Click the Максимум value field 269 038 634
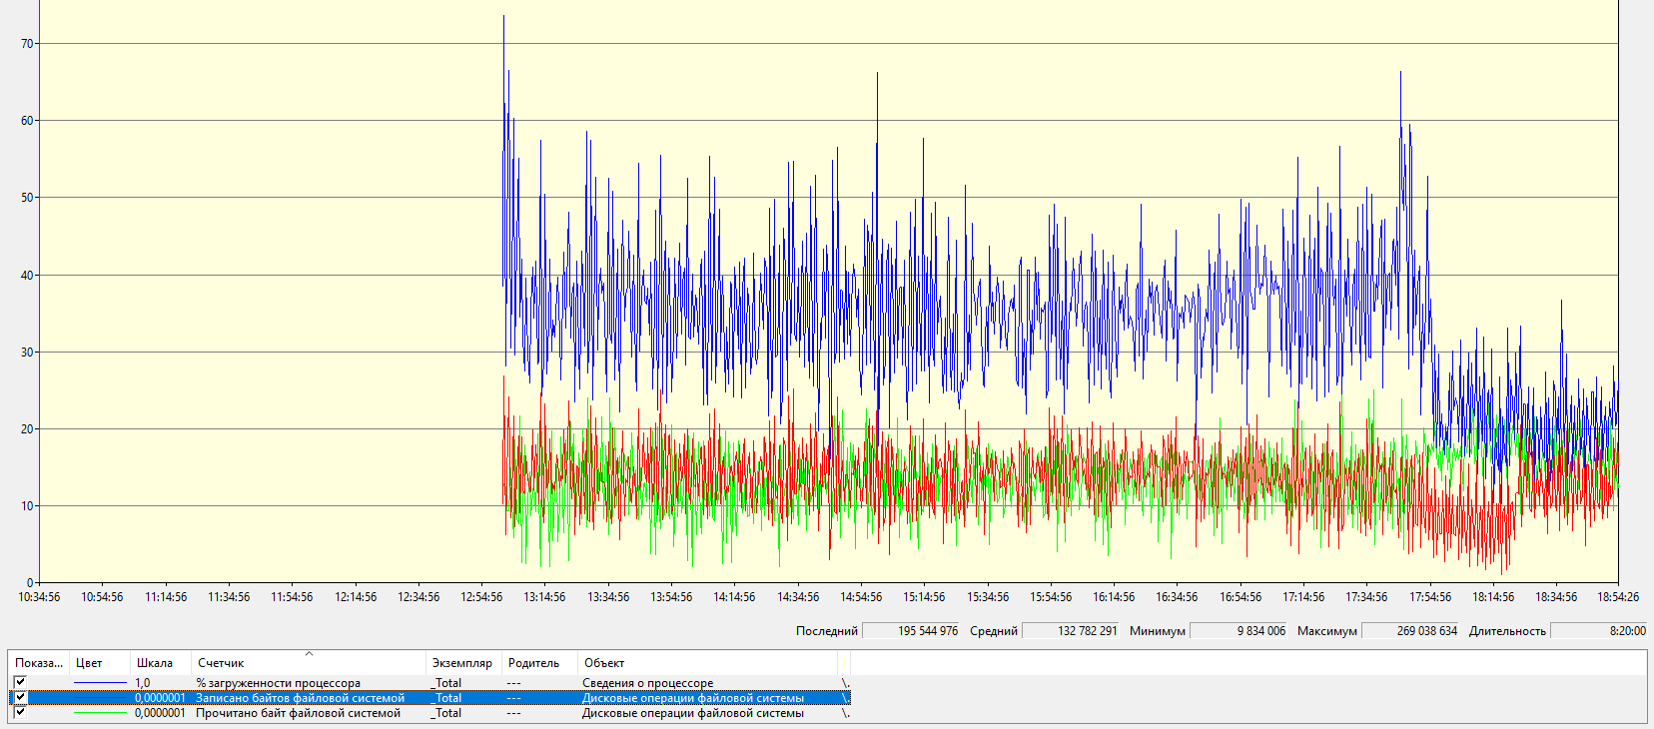The height and width of the screenshot is (729, 1654). 1410,630
